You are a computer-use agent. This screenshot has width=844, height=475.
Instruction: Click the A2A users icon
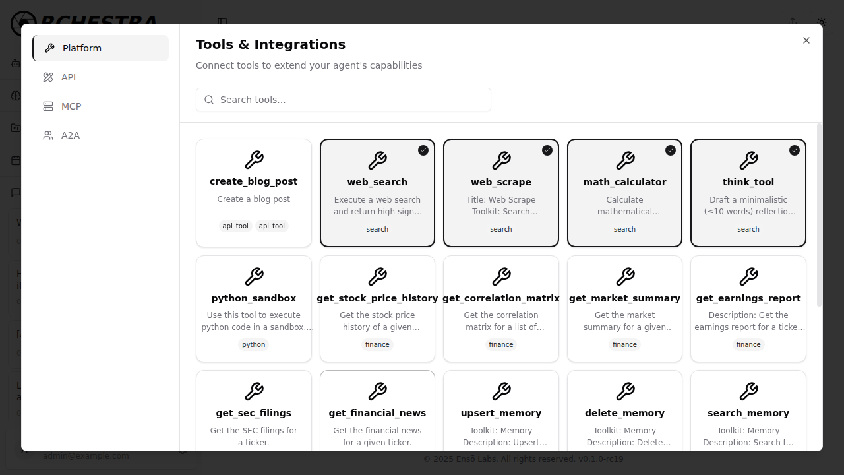click(48, 135)
